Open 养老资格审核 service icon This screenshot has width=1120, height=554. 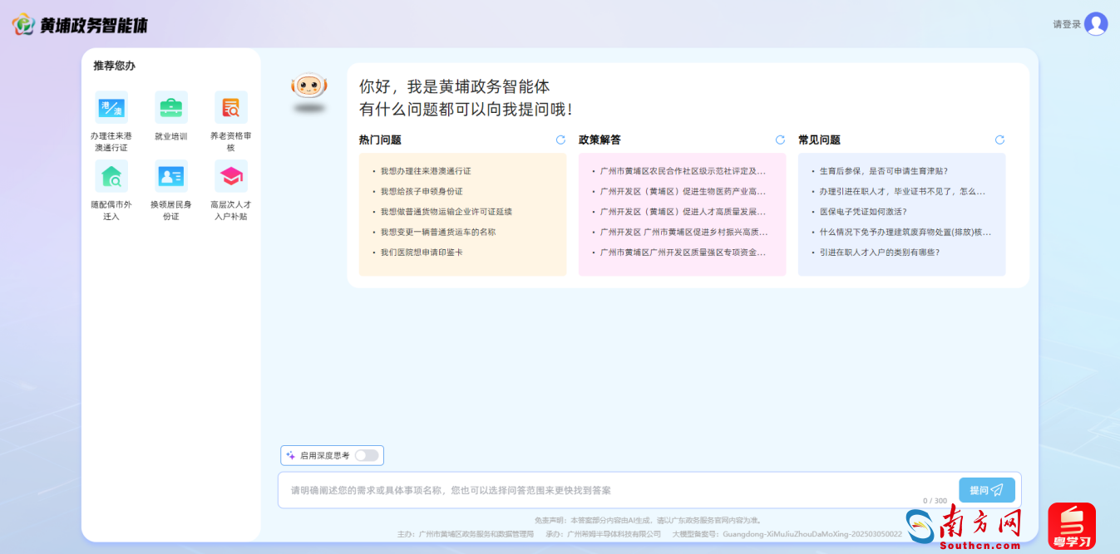click(x=231, y=107)
